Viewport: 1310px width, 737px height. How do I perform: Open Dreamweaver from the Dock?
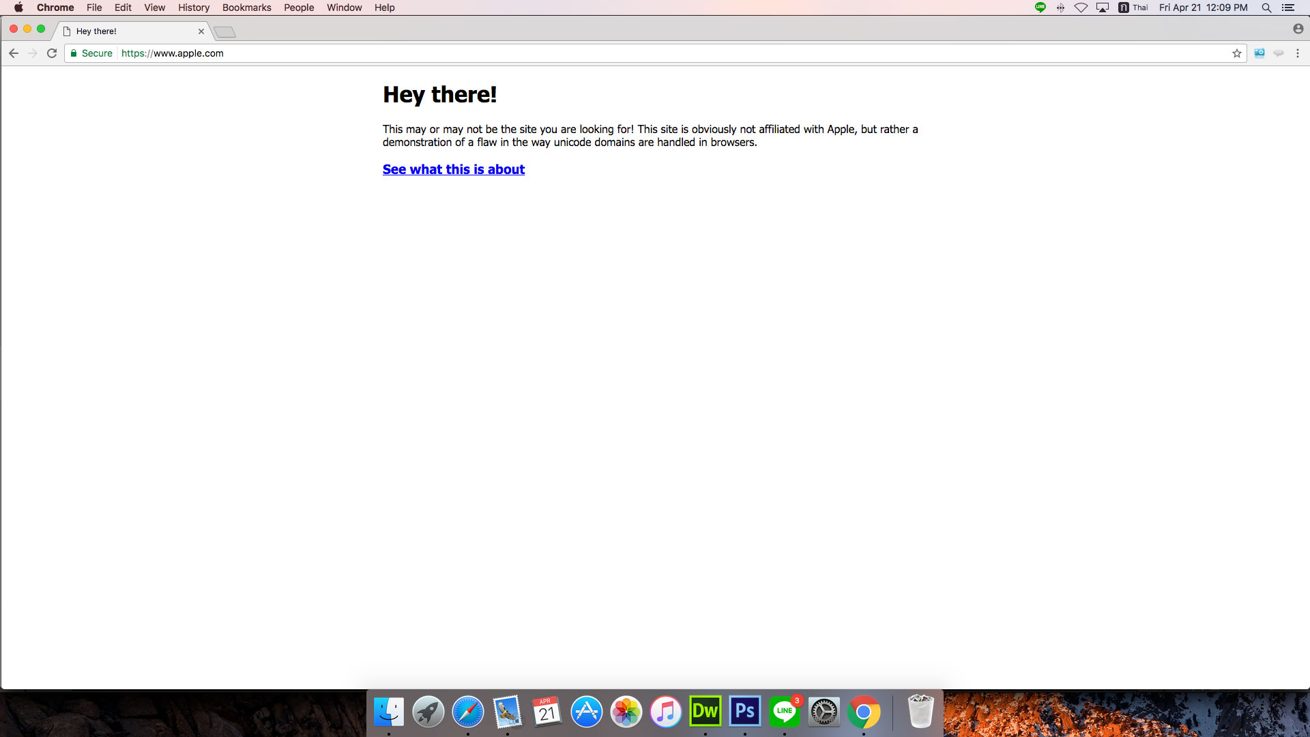point(705,712)
